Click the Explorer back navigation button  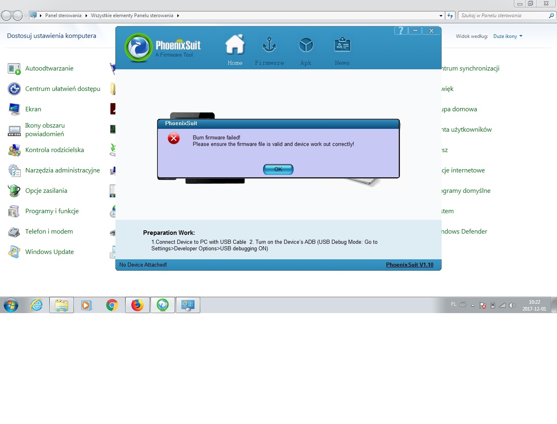click(6, 15)
